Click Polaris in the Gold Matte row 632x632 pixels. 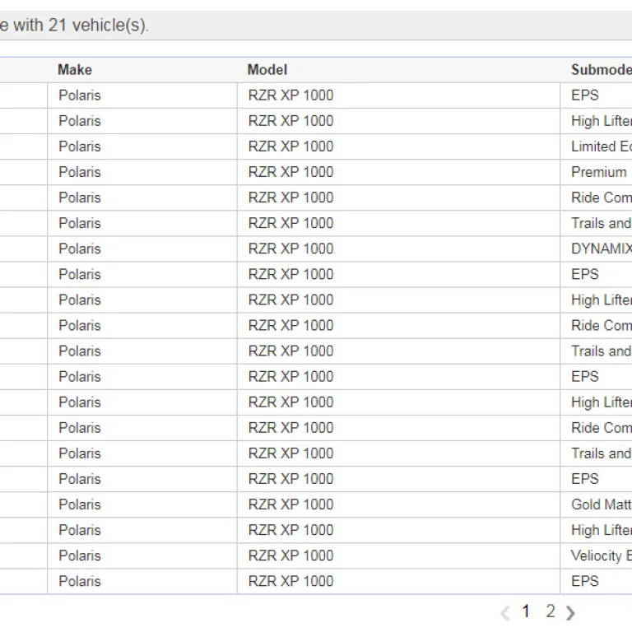80,504
